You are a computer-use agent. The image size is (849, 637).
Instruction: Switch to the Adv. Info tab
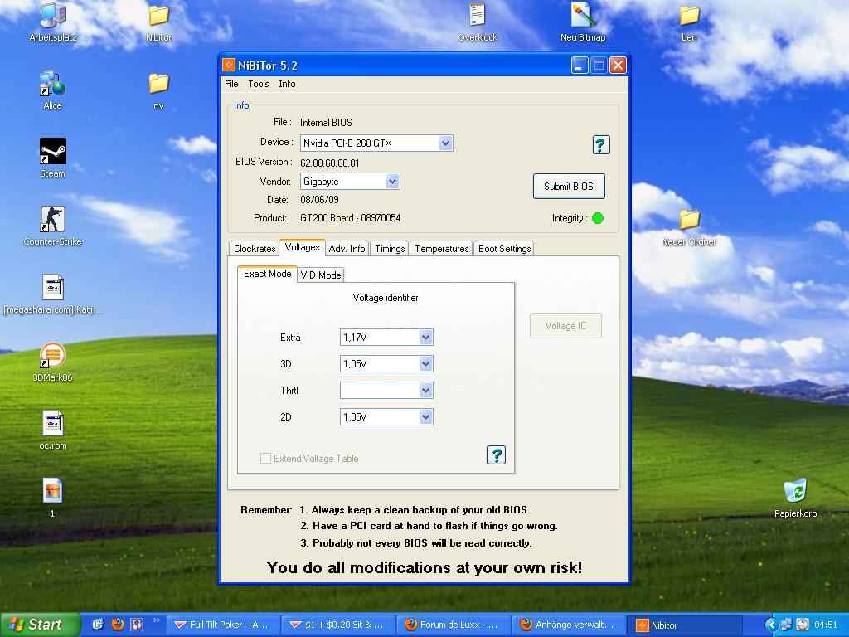click(x=347, y=249)
